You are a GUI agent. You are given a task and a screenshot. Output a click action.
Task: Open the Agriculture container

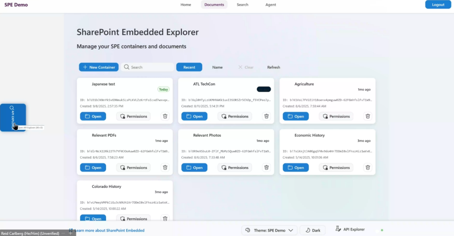coord(296,116)
